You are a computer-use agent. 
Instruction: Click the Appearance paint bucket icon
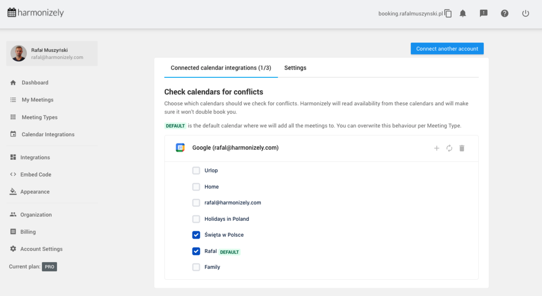tap(13, 192)
